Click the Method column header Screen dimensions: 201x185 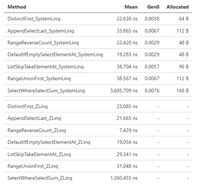click(x=17, y=7)
